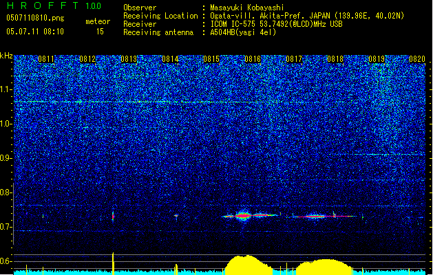The image size is (433, 275).
Task: Click the short vertical echo near 0813
Action: click(x=113, y=217)
